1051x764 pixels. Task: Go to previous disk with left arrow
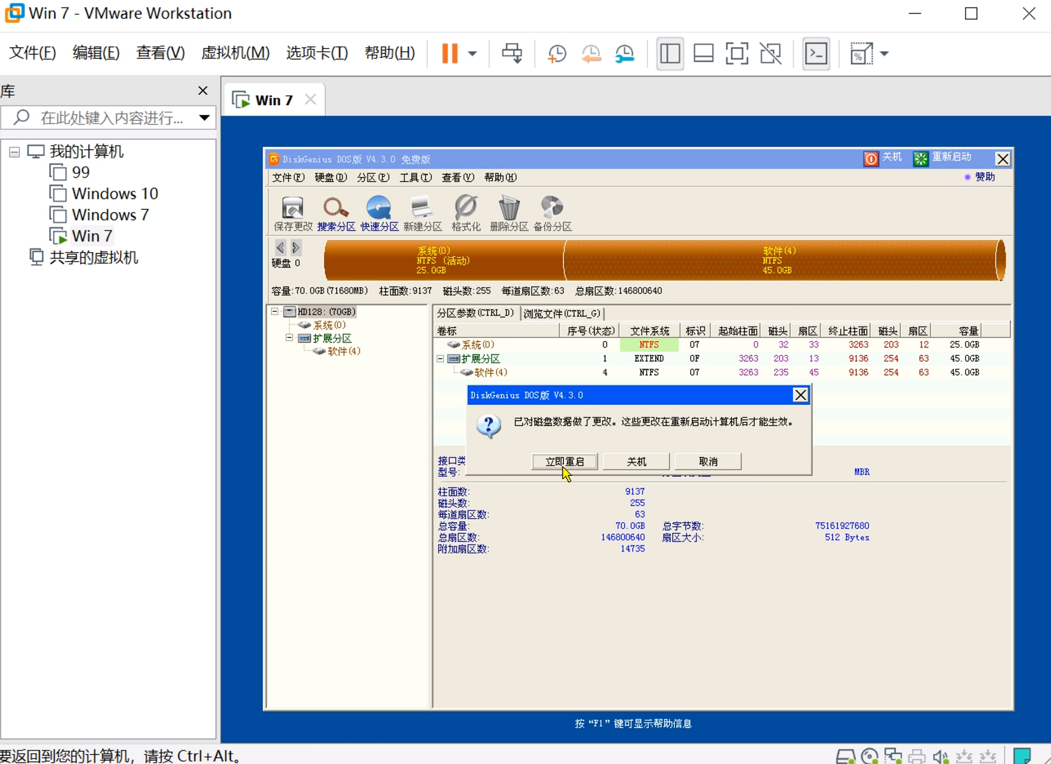[280, 247]
